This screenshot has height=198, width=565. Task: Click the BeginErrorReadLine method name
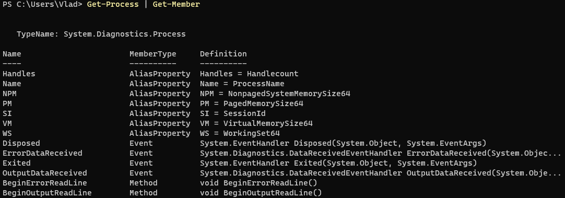click(45, 183)
